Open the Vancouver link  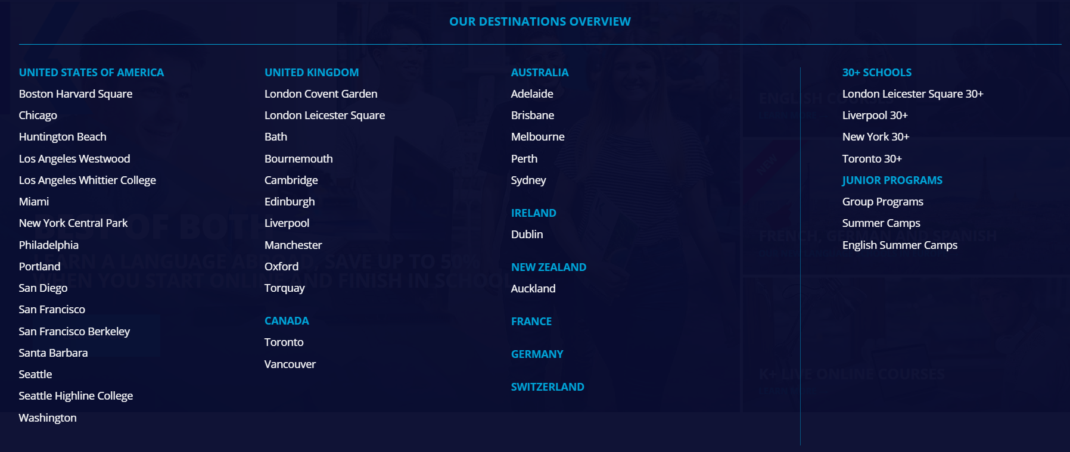[290, 364]
